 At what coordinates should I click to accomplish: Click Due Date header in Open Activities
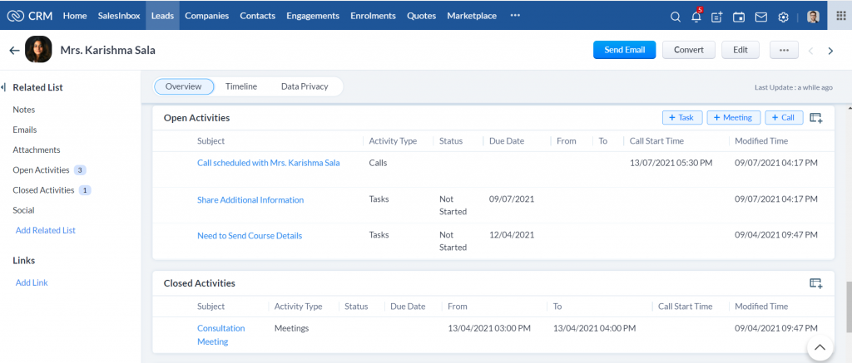click(x=507, y=141)
